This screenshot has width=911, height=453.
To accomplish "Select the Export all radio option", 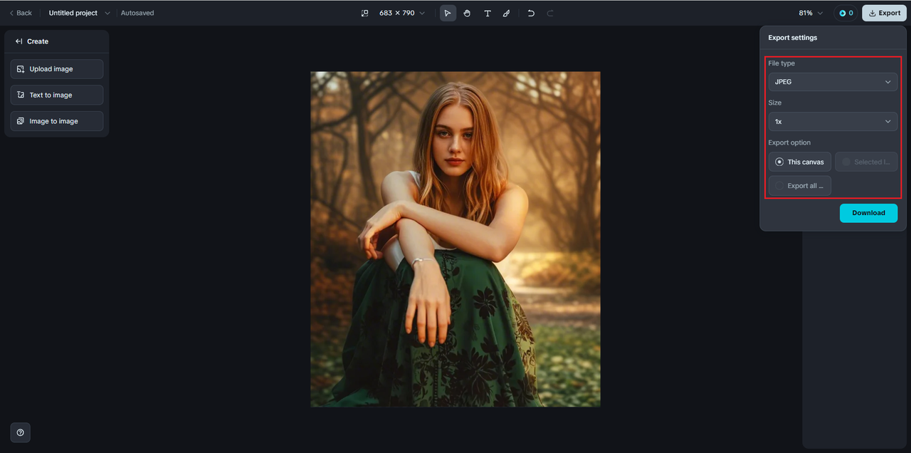I will click(799, 186).
